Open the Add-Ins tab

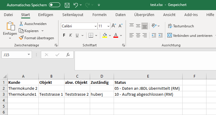pyautogui.click(x=191, y=15)
